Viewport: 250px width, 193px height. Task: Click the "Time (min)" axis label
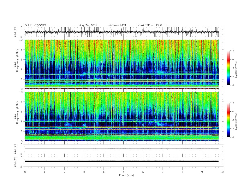click(x=126, y=175)
